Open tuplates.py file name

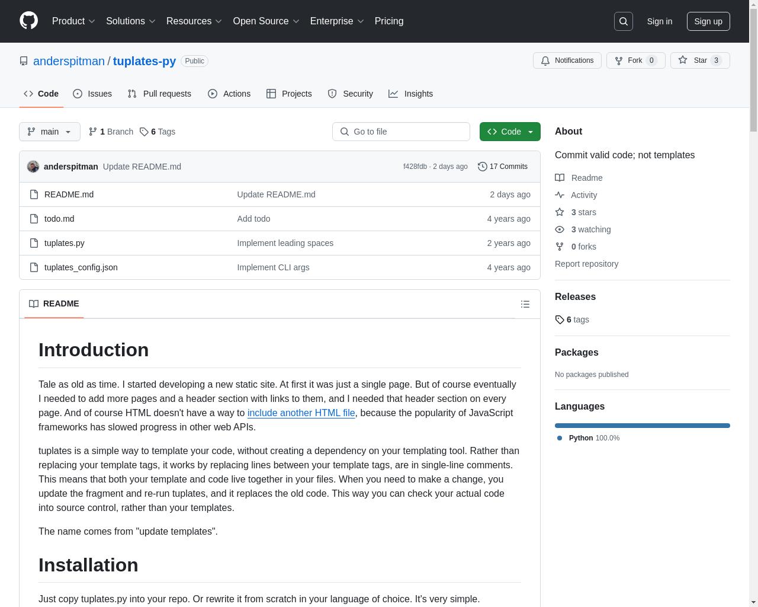point(65,243)
